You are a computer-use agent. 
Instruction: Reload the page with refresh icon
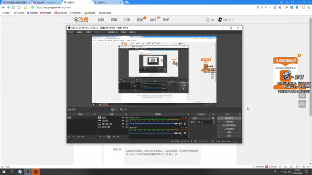(x=14, y=7)
